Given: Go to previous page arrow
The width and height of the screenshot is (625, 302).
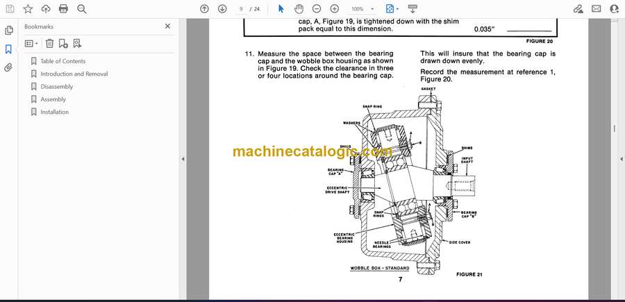Looking at the screenshot, I should coord(204,9).
